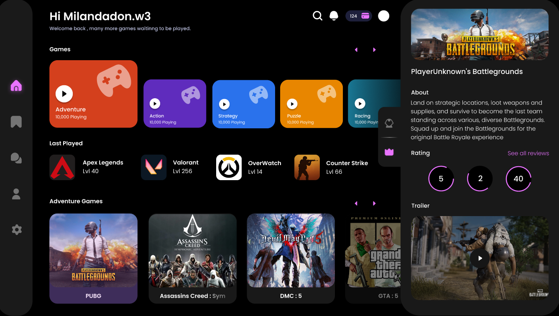The image size is (559, 316).
Task: Click the search magnifier icon
Action: pos(318,16)
